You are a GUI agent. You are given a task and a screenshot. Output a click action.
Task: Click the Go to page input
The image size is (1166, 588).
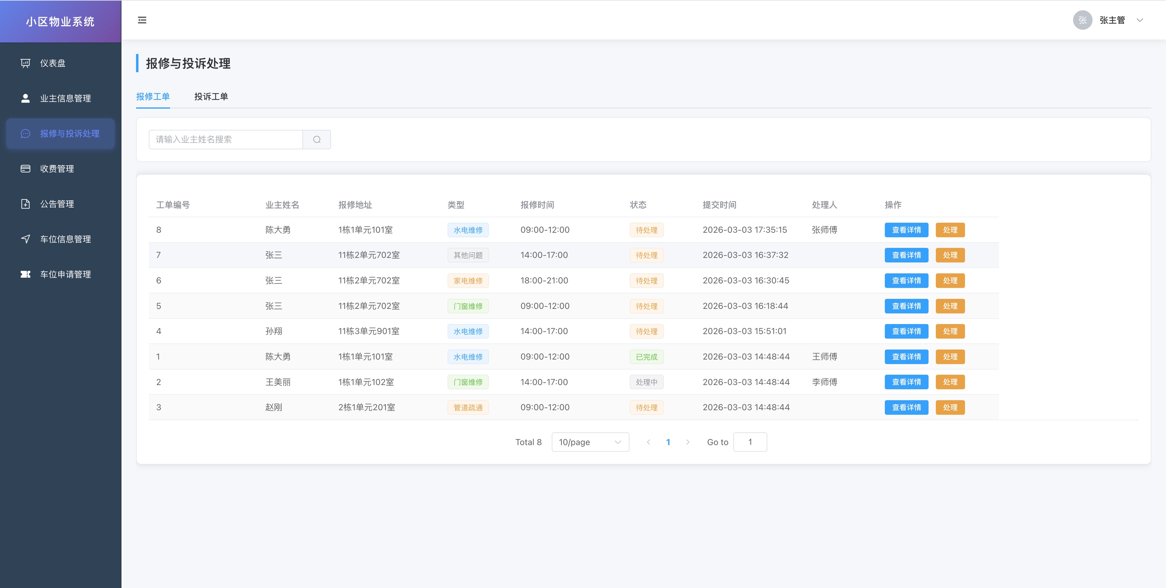pyautogui.click(x=750, y=442)
